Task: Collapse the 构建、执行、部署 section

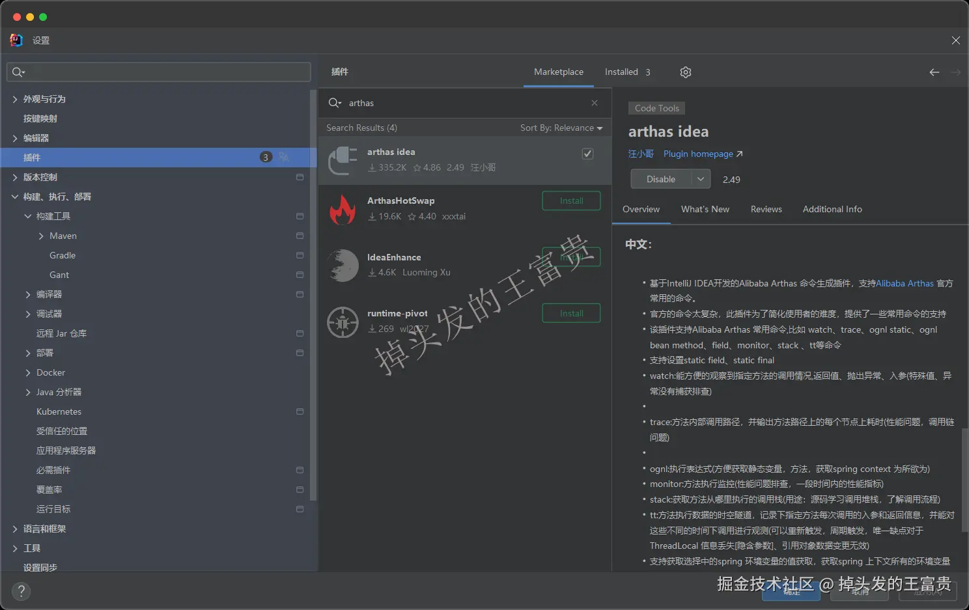Action: pyautogui.click(x=15, y=197)
